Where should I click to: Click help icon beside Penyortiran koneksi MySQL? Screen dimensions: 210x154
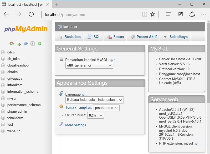click(x=111, y=60)
